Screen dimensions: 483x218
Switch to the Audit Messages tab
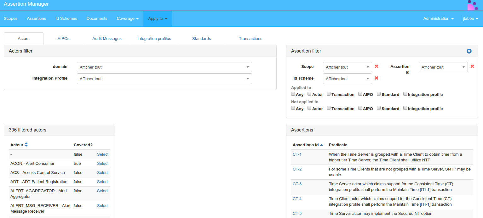click(x=107, y=39)
